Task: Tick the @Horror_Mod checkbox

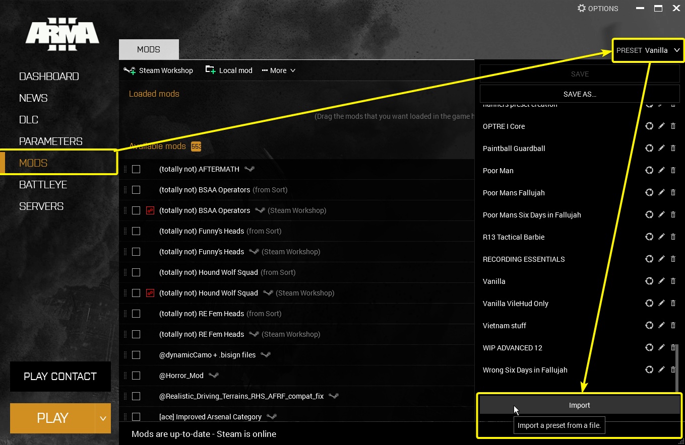Action: coord(136,376)
